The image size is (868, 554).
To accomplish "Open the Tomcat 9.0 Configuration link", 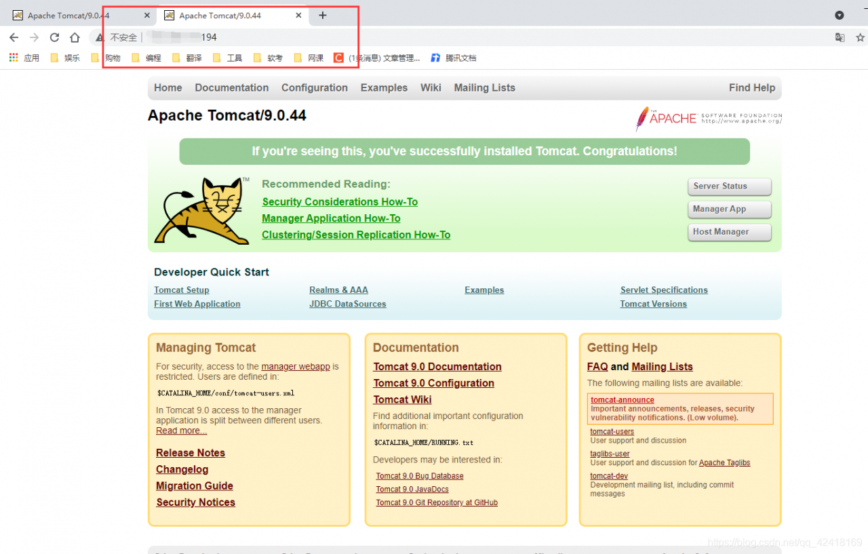I will [x=434, y=383].
